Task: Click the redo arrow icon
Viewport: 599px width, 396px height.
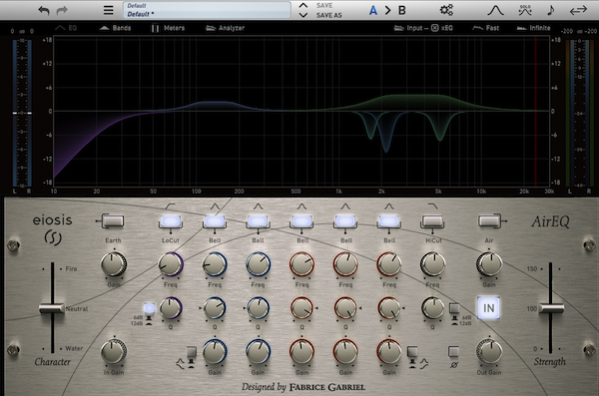Action: [62, 10]
